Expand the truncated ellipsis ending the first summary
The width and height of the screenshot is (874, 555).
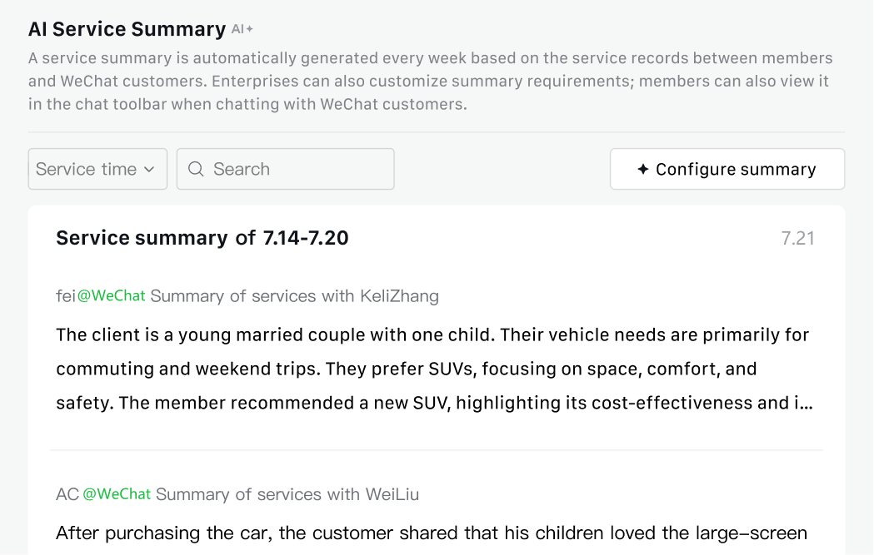806,404
